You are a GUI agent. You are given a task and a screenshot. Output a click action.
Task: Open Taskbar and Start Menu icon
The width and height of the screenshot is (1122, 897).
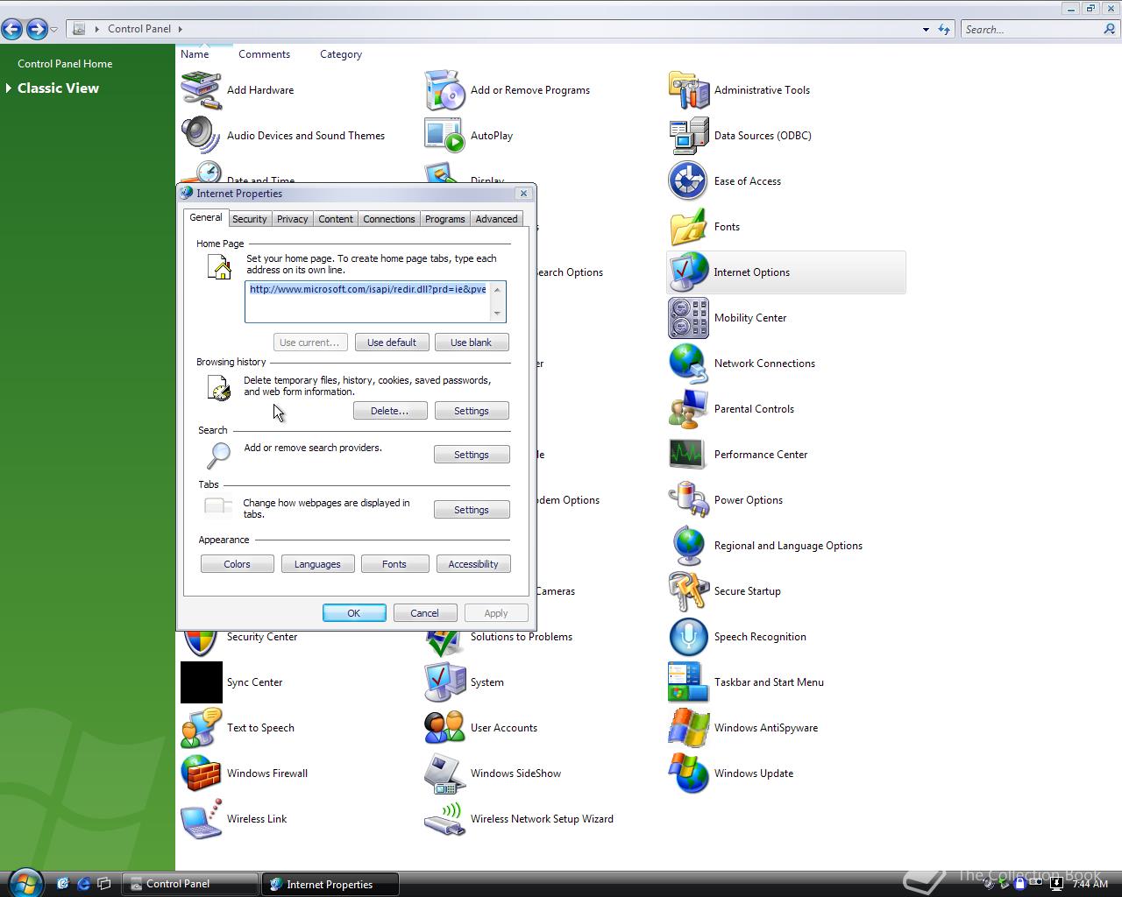point(688,682)
